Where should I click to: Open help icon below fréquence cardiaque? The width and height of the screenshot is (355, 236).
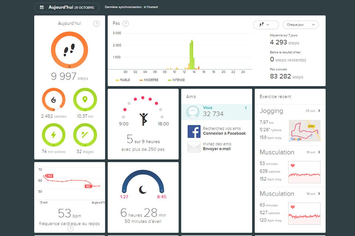[70, 229]
